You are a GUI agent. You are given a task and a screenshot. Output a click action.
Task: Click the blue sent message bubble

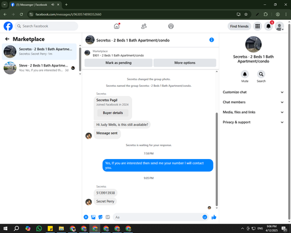(x=158, y=165)
